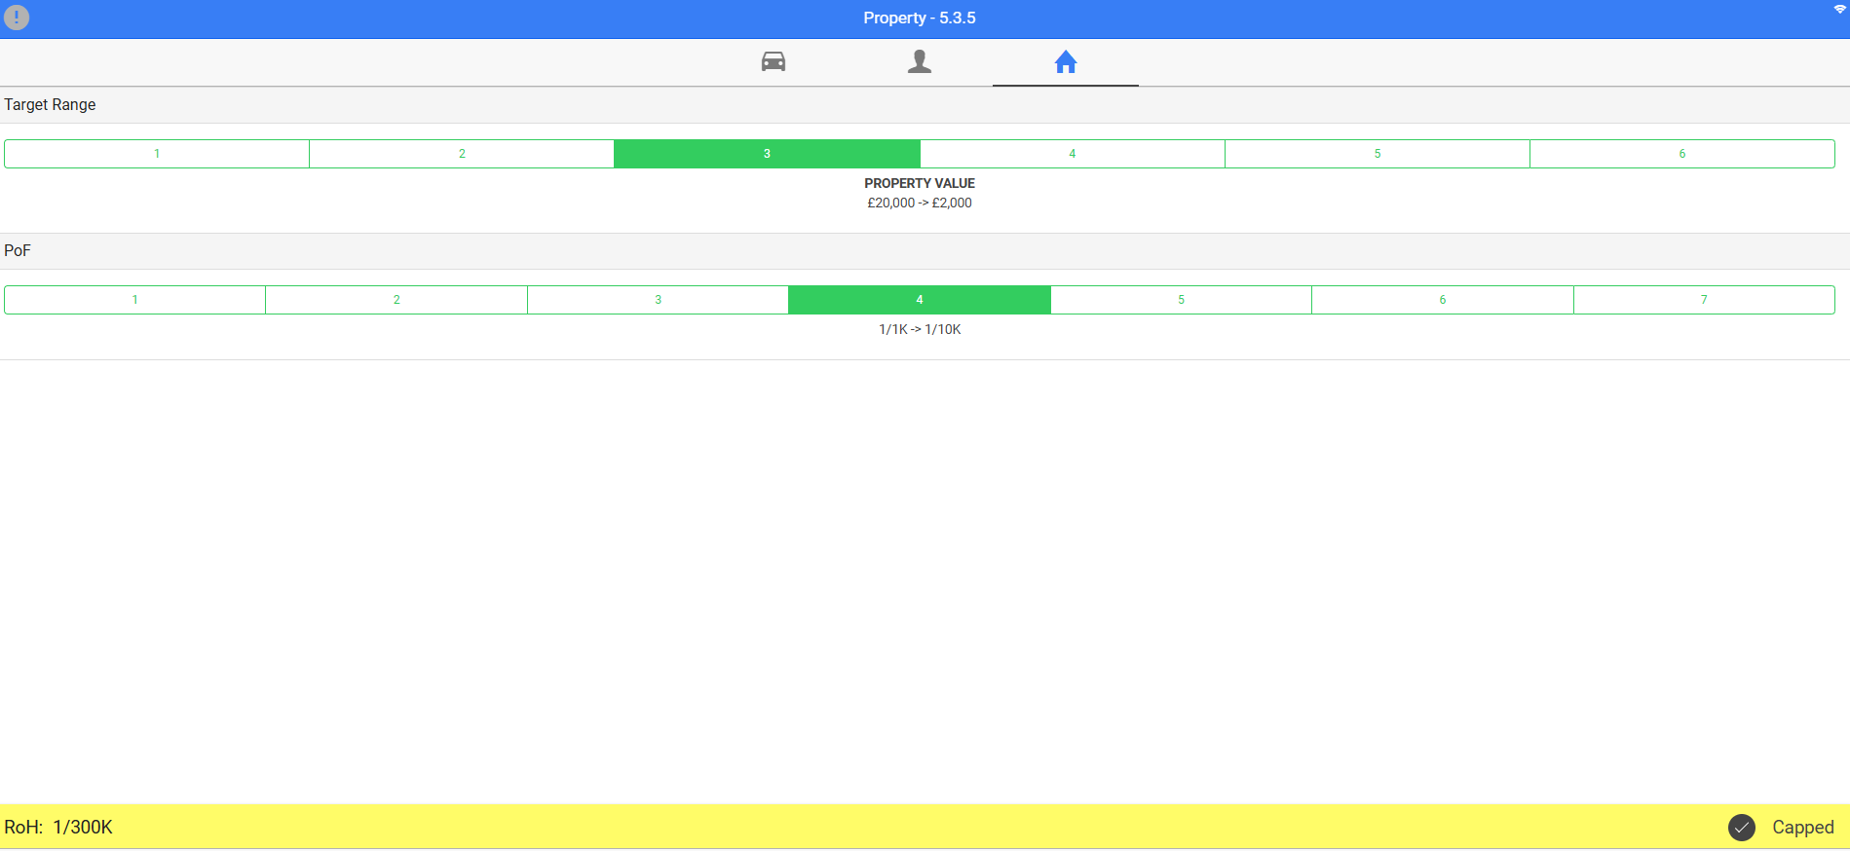The image size is (1850, 851).
Task: Select the house property tab
Action: 1065,62
